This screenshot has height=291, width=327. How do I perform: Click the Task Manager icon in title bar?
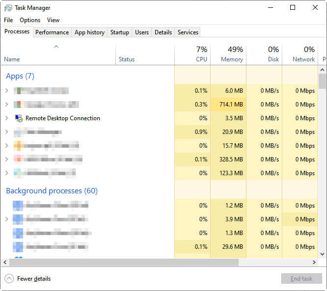[x=8, y=8]
